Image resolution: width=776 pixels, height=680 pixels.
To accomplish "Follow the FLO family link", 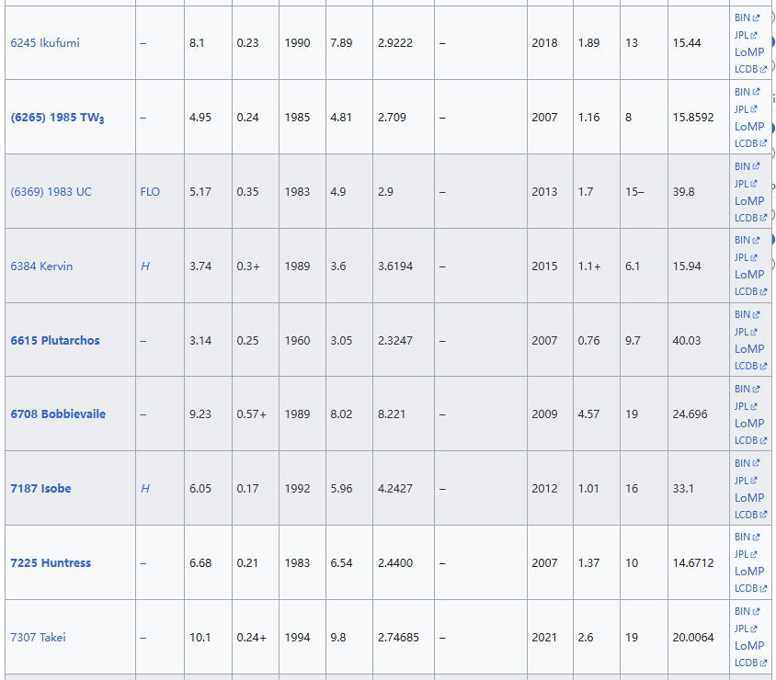I will pyautogui.click(x=150, y=192).
